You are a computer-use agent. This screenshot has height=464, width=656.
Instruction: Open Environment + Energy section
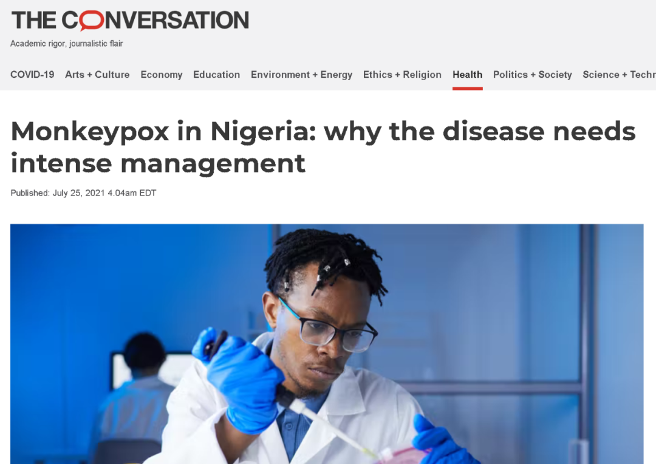coord(302,75)
